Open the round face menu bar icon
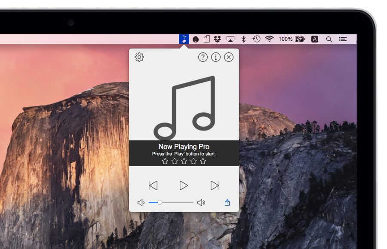 click(196, 39)
